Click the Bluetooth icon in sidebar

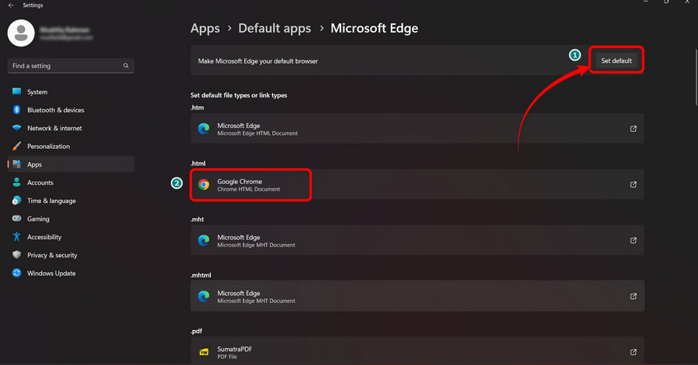pos(17,109)
